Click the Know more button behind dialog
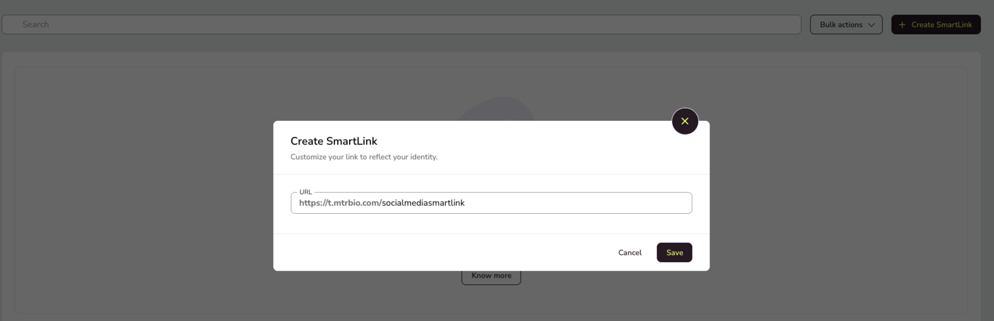994x321 pixels. pos(491,277)
